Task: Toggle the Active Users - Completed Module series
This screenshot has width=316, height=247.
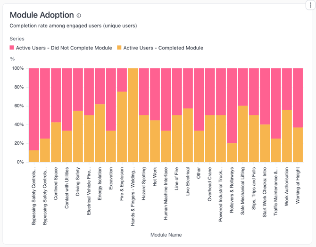Action: [x=163, y=48]
